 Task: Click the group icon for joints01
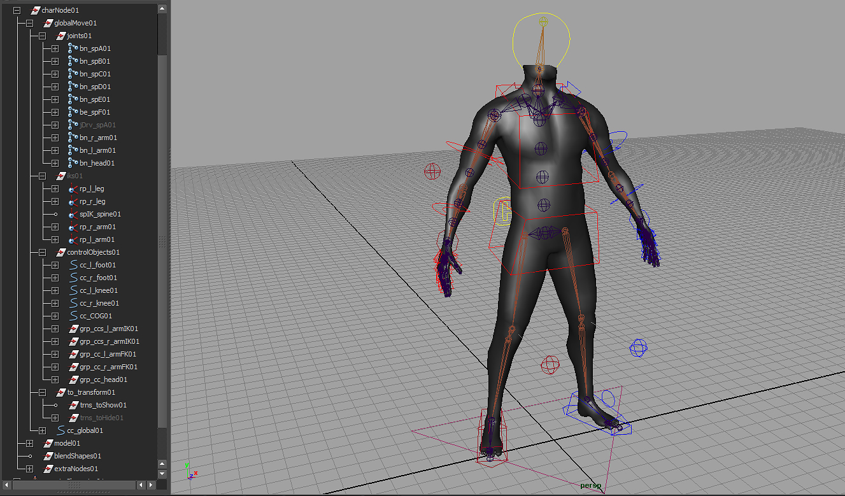(61, 36)
